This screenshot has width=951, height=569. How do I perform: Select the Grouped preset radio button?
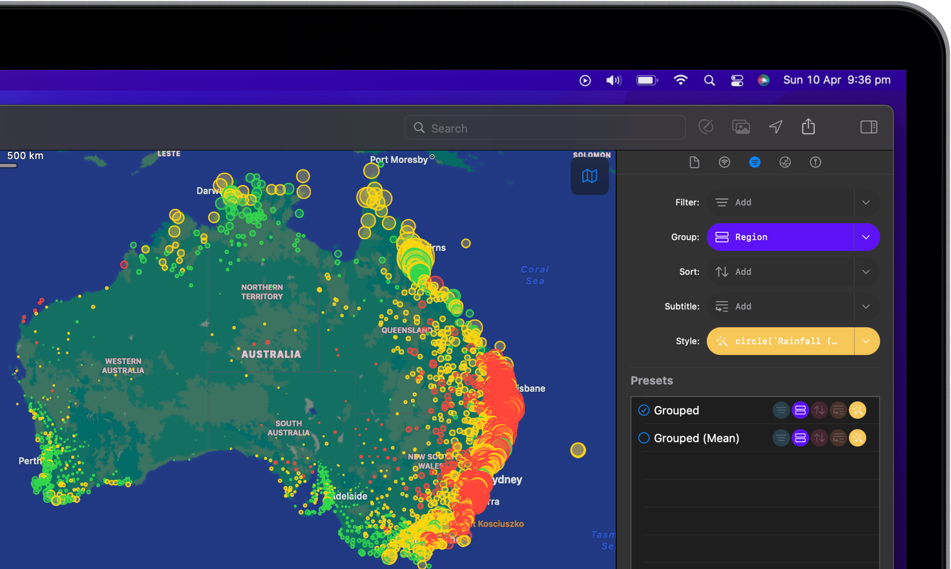click(x=644, y=410)
